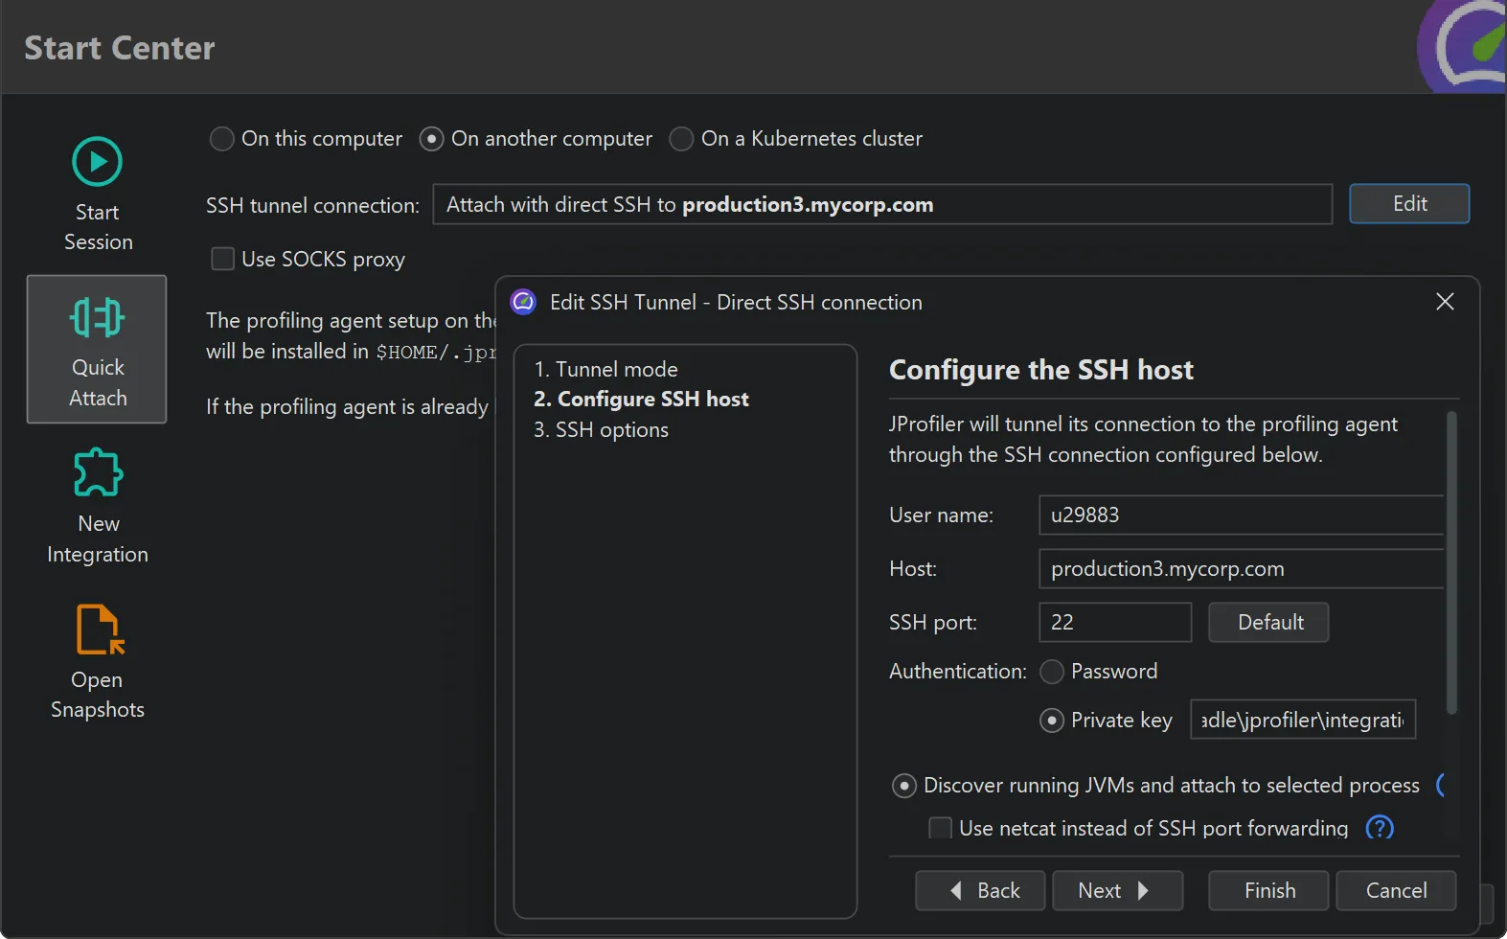Select step 2 Configure SSH host
The width and height of the screenshot is (1507, 939).
641,399
